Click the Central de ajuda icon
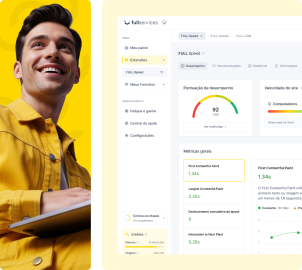 click(126, 123)
